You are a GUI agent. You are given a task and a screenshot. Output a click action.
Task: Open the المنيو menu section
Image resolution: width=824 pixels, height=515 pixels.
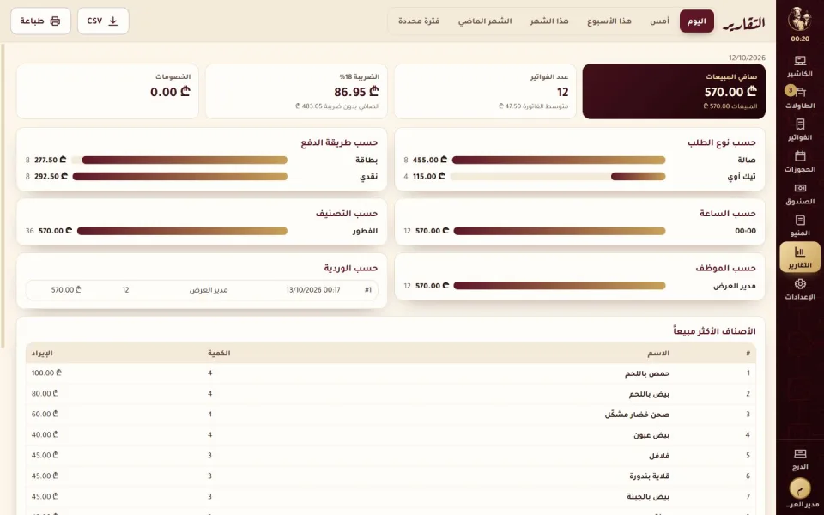point(800,226)
